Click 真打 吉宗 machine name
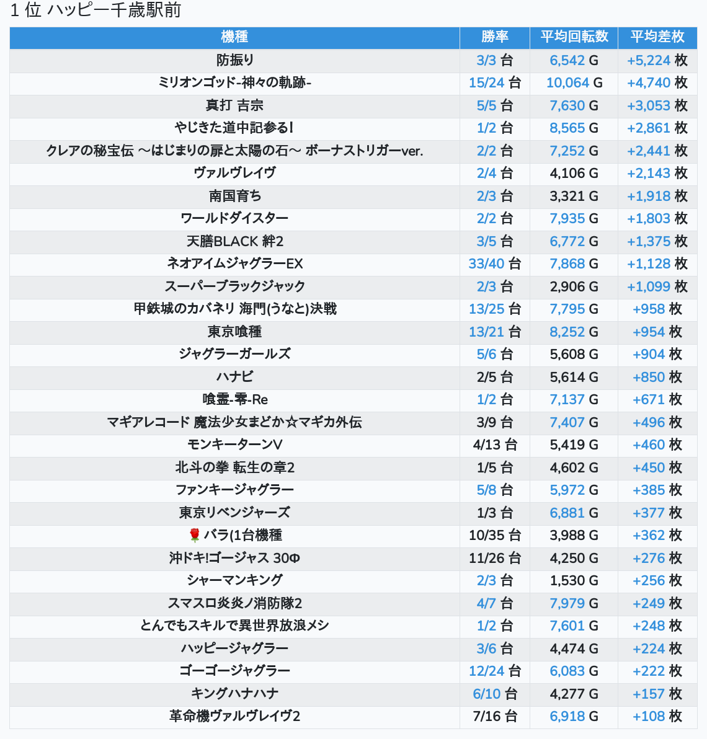707x739 pixels. (234, 105)
